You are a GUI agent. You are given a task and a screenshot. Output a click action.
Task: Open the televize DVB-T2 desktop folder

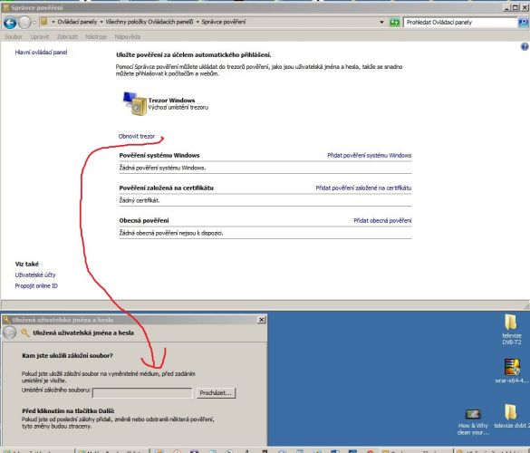point(511,329)
